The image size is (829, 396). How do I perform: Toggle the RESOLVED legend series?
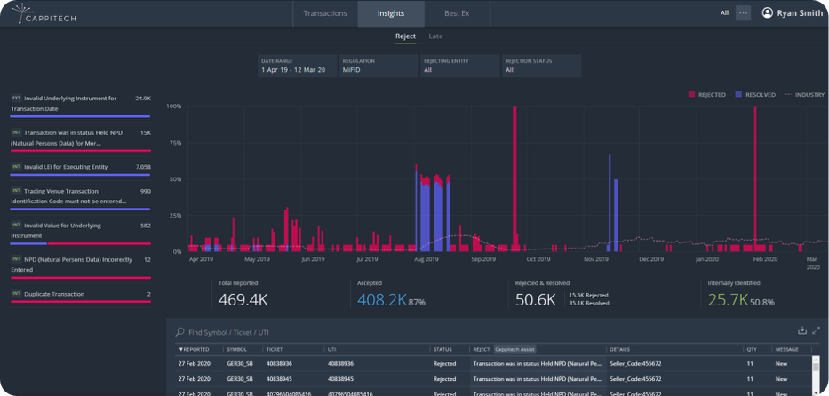pos(755,95)
